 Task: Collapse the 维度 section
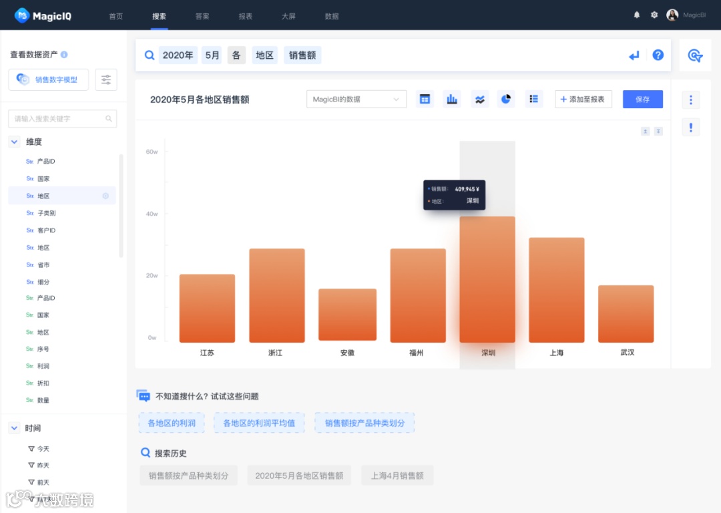pos(14,142)
